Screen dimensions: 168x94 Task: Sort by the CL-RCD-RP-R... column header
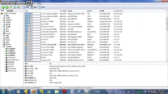pyautogui.click(x=119, y=11)
